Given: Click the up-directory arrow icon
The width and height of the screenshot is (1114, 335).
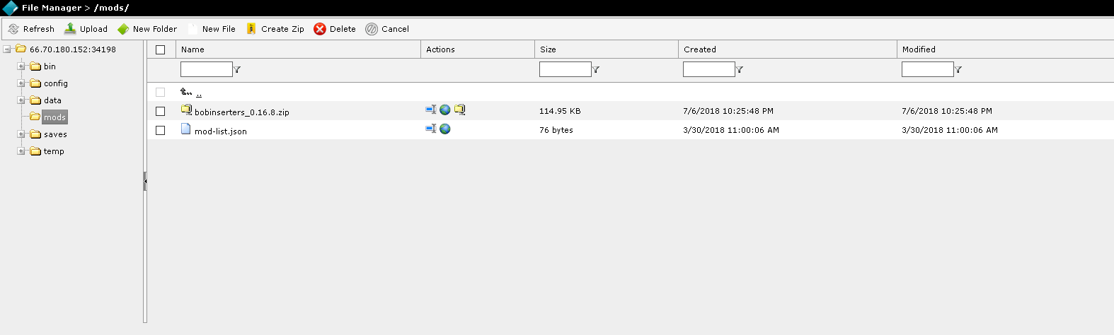Looking at the screenshot, I should click(186, 92).
